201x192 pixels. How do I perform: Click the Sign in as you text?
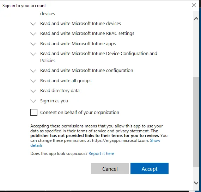pyautogui.click(x=54, y=101)
